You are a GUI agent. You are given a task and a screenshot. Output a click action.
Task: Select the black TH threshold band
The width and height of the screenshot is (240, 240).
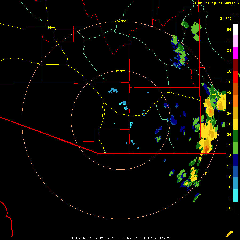235,207
